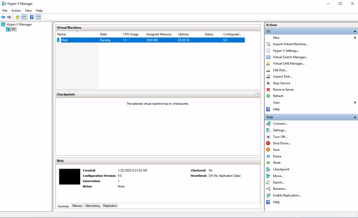This screenshot has height=218, width=358.
Task: Sort by the Configuration column header
Action: [233, 34]
